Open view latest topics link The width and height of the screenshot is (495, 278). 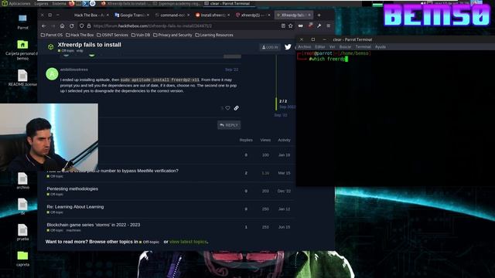(x=188, y=242)
